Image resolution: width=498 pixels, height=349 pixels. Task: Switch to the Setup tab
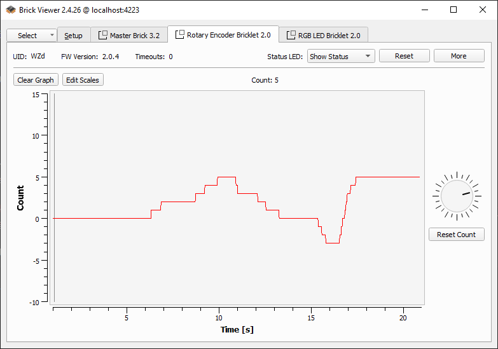(x=74, y=36)
